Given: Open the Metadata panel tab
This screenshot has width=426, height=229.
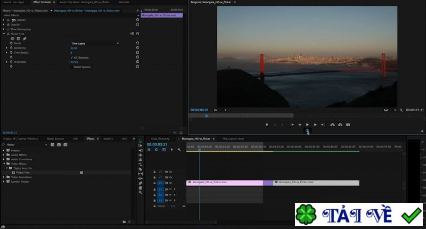Looking at the screenshot, I should tap(124, 2).
